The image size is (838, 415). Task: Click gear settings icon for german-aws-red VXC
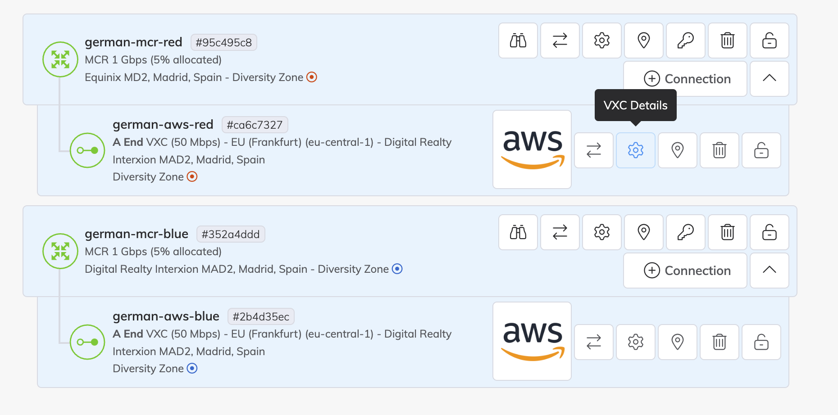[x=636, y=150]
